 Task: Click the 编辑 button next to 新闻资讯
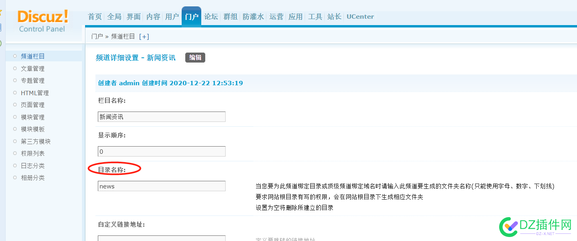click(x=195, y=57)
